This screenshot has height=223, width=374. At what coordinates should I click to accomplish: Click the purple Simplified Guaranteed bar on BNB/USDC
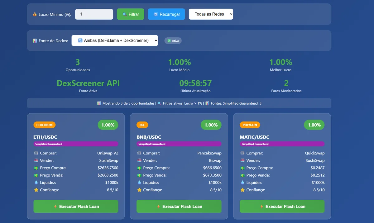click(179, 144)
